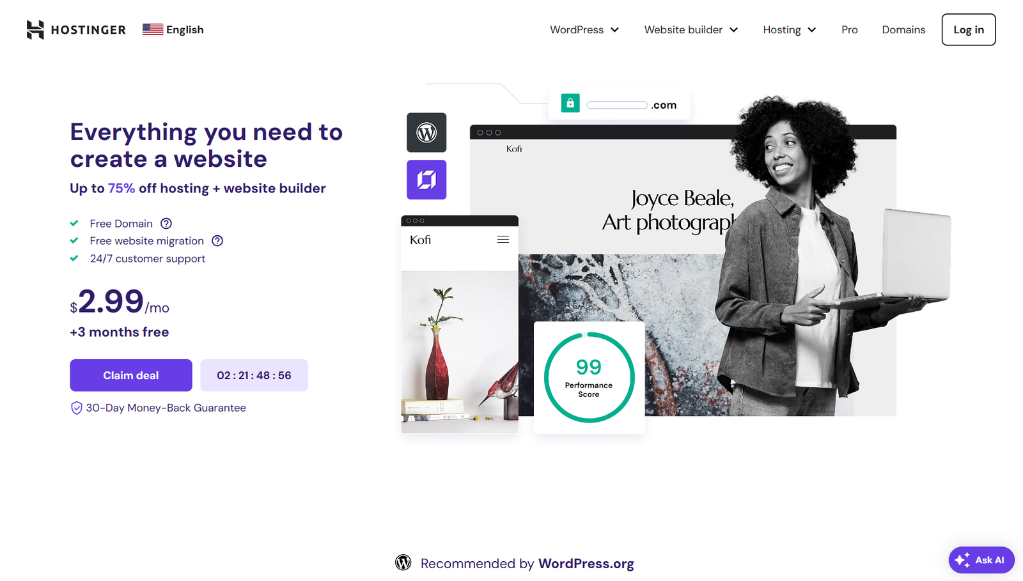Screen dimensions: 1023x581
Task: Expand the Website builder dropdown menu
Action: coord(691,29)
